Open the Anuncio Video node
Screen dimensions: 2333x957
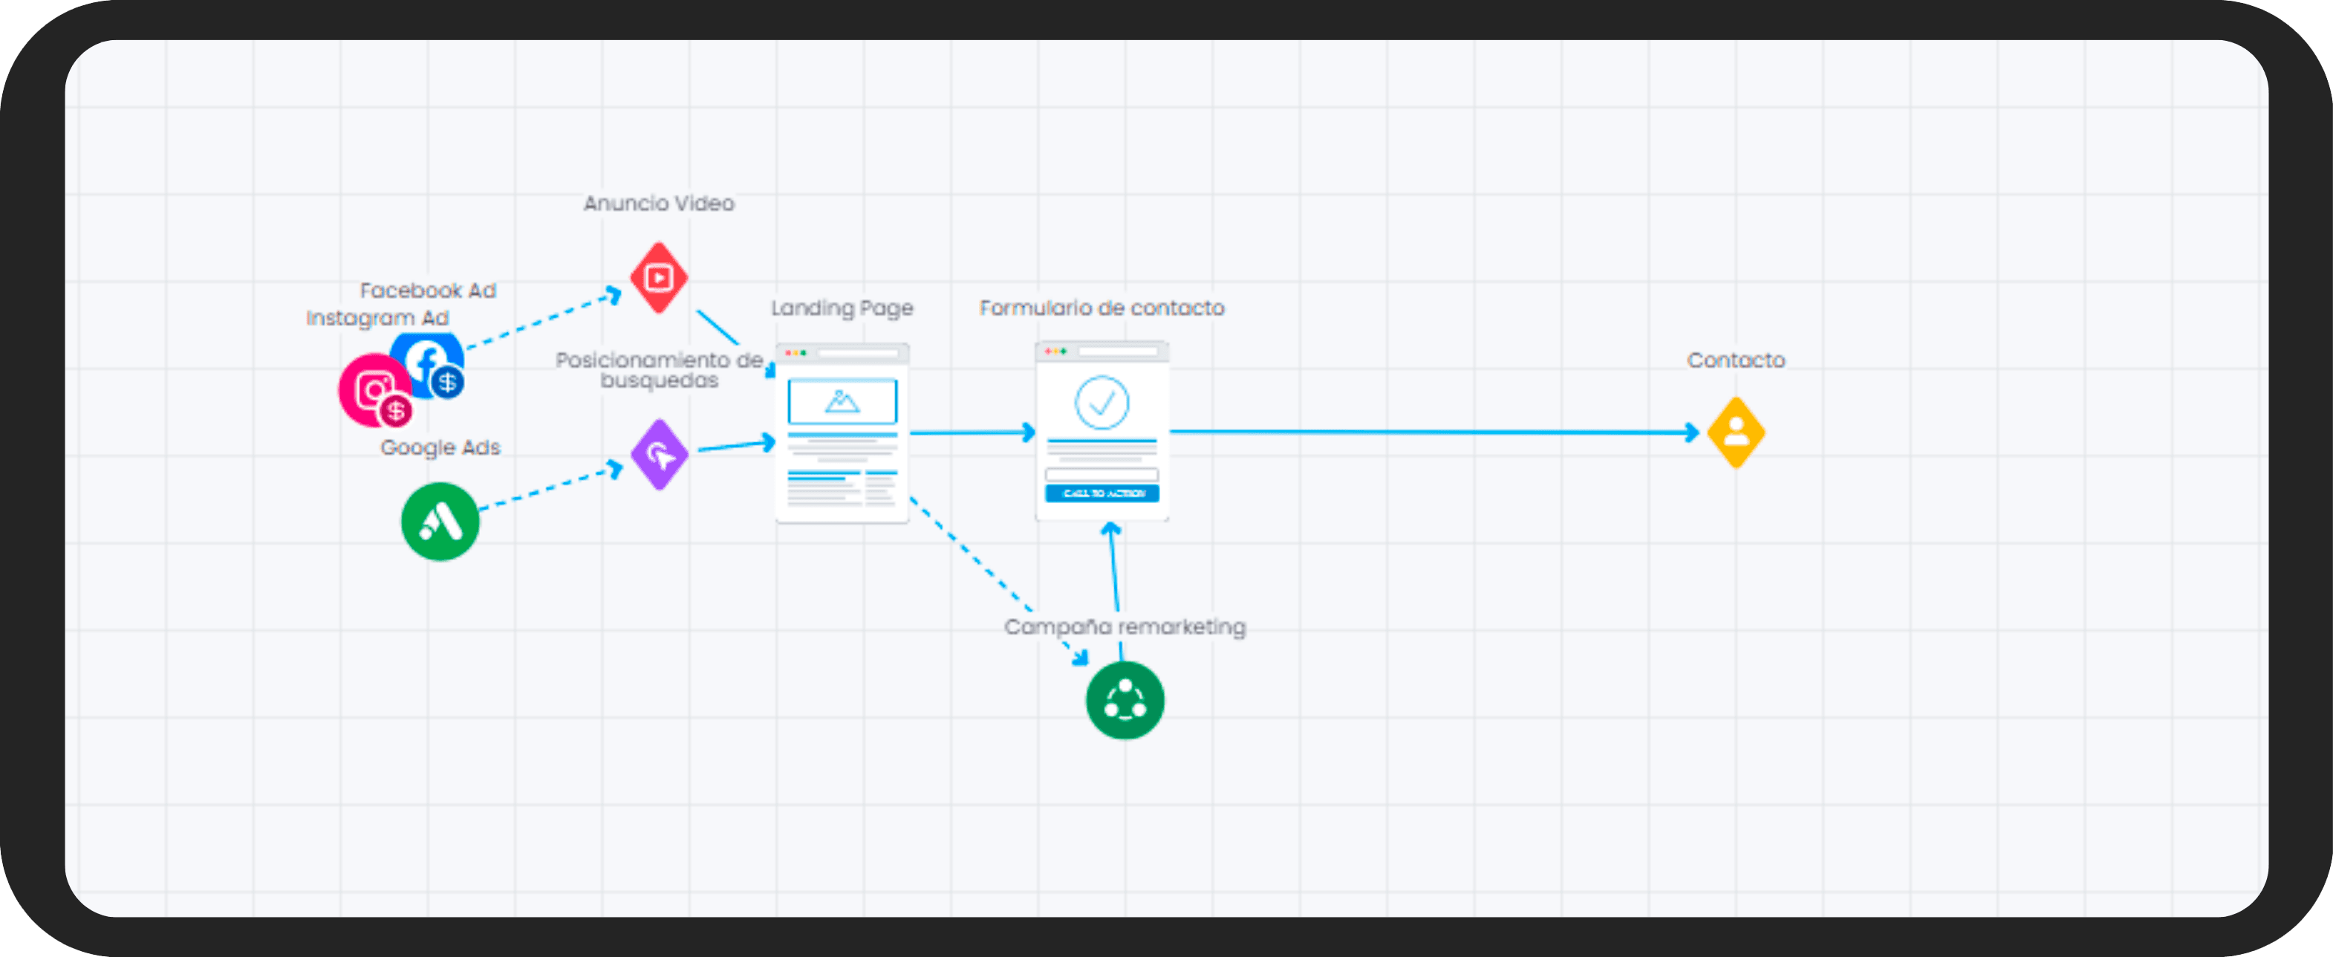658,277
